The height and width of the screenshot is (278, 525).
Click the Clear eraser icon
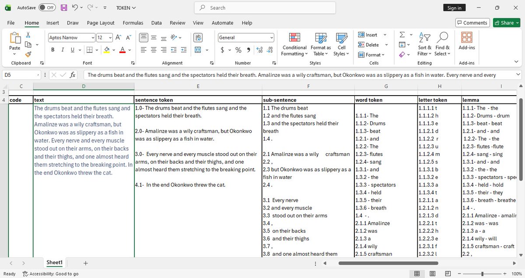[x=402, y=54]
